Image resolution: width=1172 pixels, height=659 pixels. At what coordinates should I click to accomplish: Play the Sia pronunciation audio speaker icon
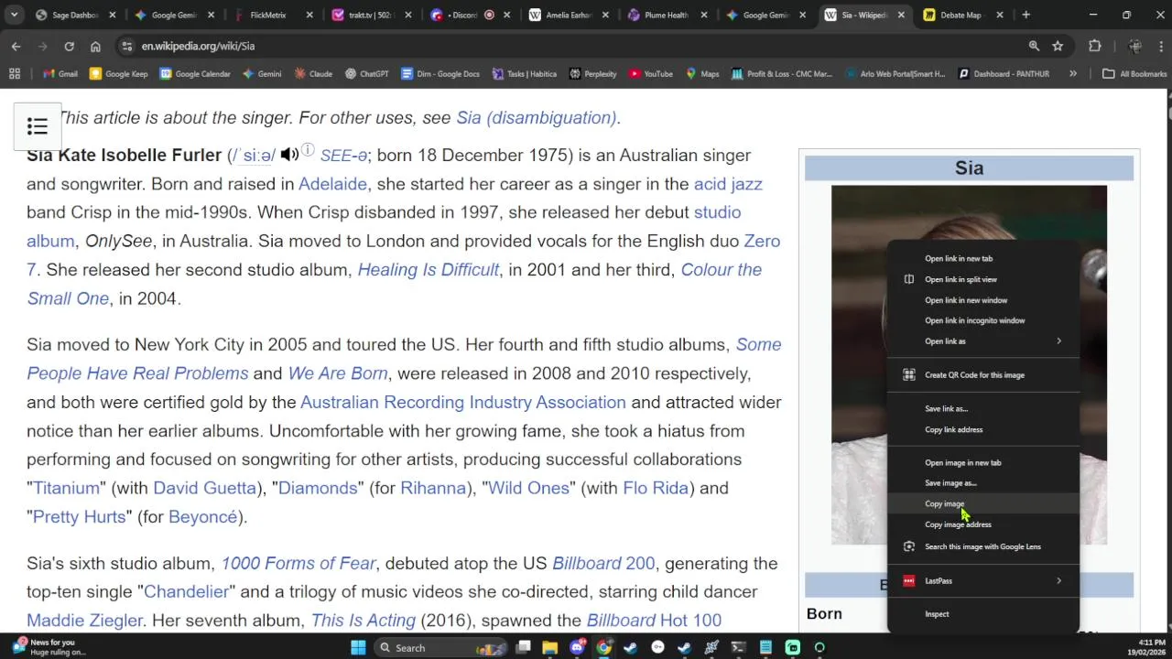pos(289,155)
